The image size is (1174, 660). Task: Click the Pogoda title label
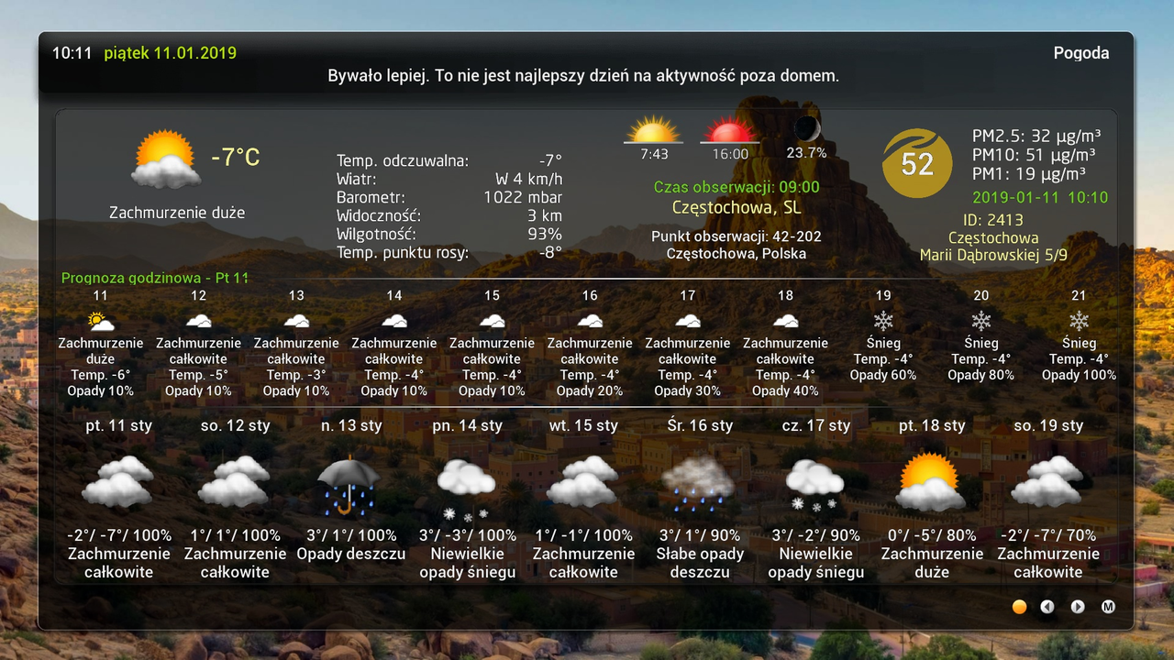click(x=1081, y=53)
